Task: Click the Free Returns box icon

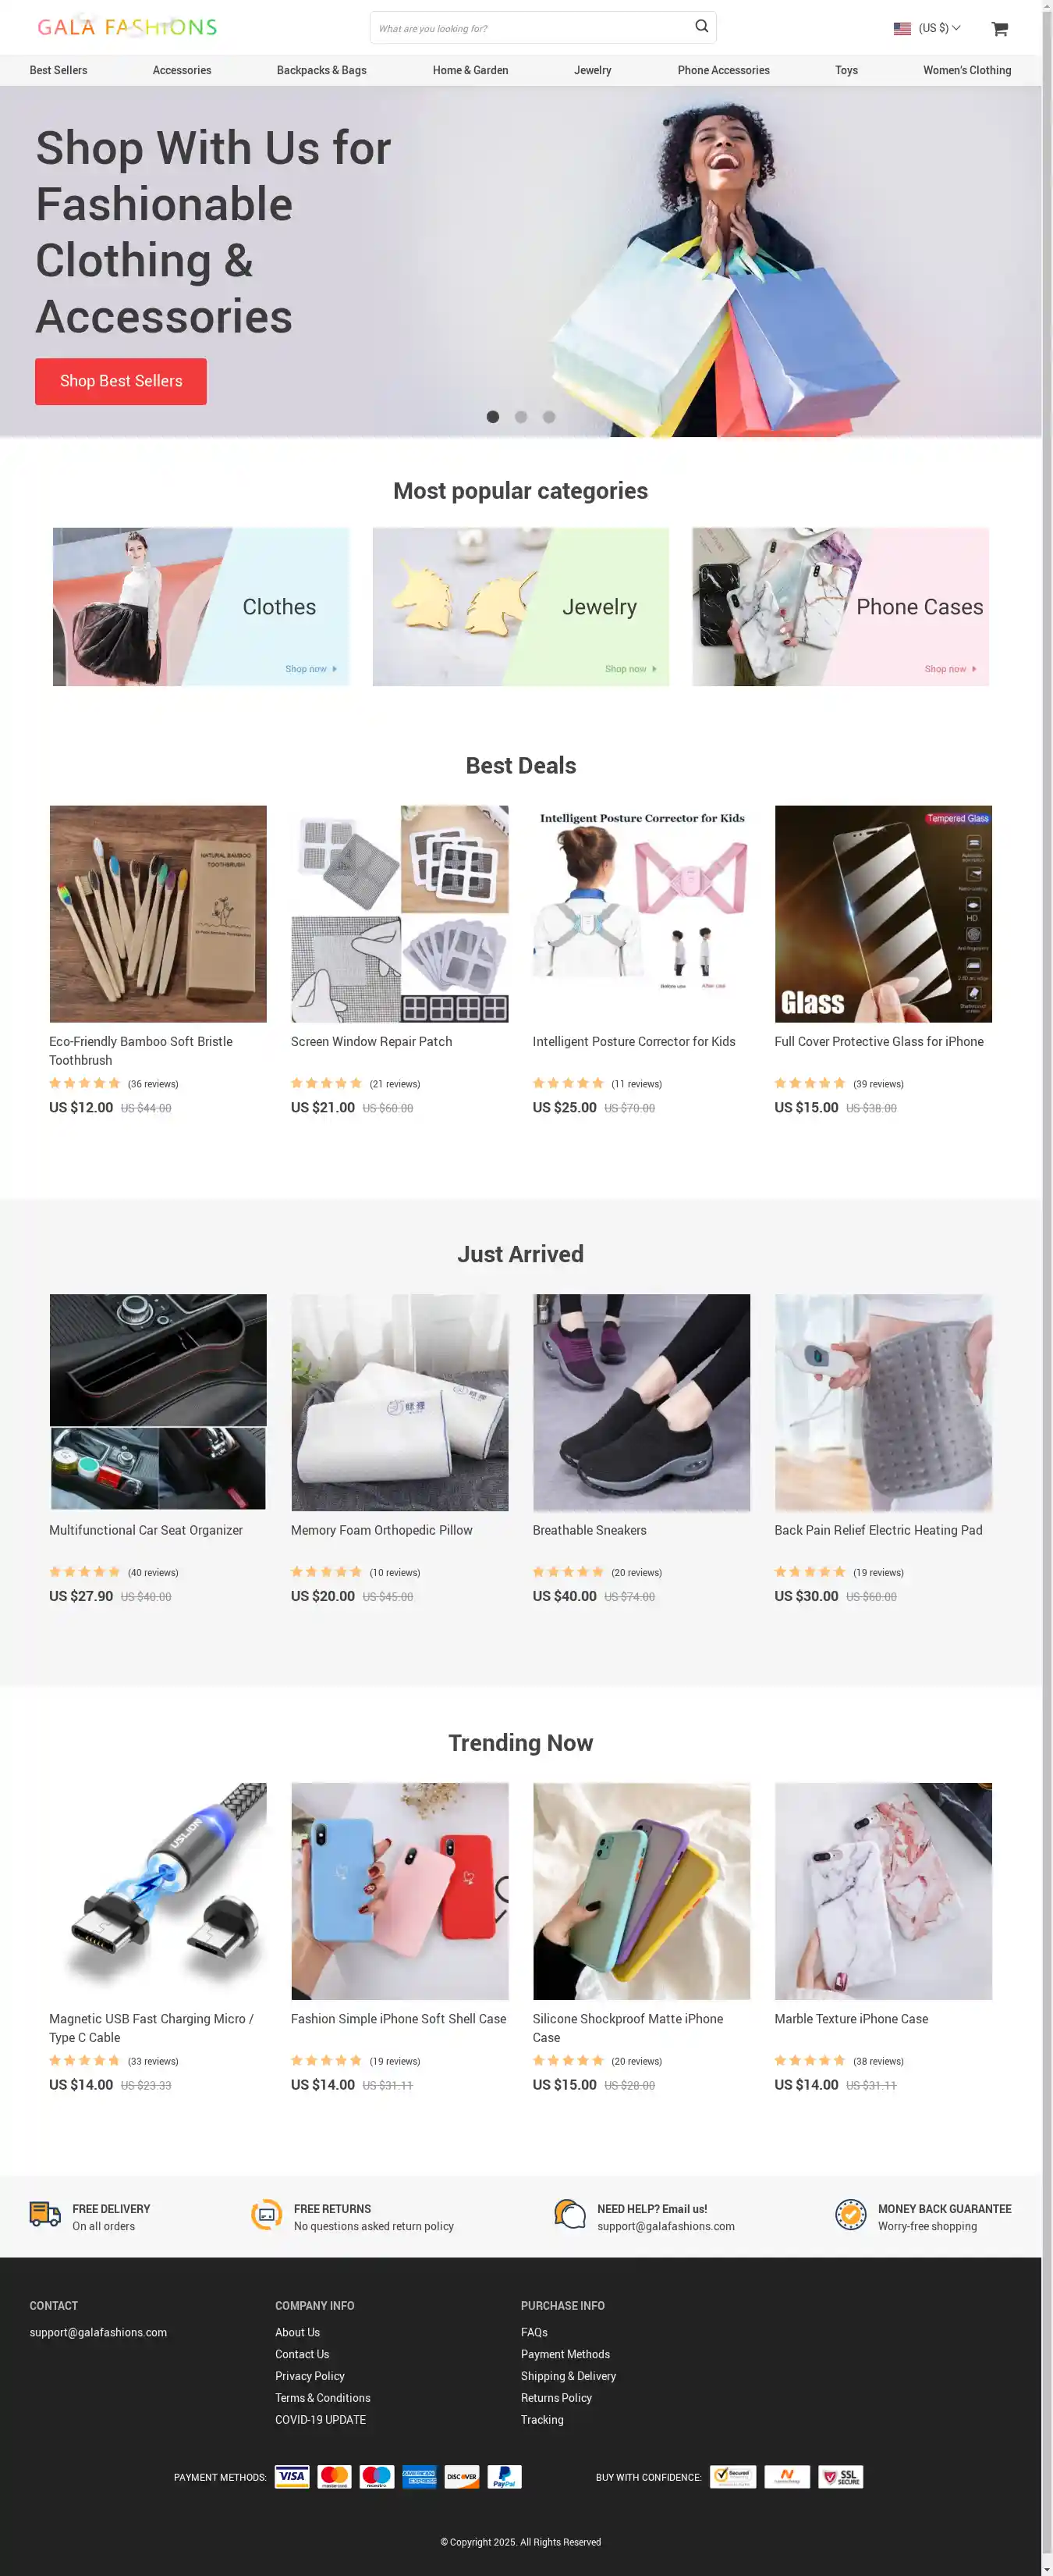Action: (266, 2215)
